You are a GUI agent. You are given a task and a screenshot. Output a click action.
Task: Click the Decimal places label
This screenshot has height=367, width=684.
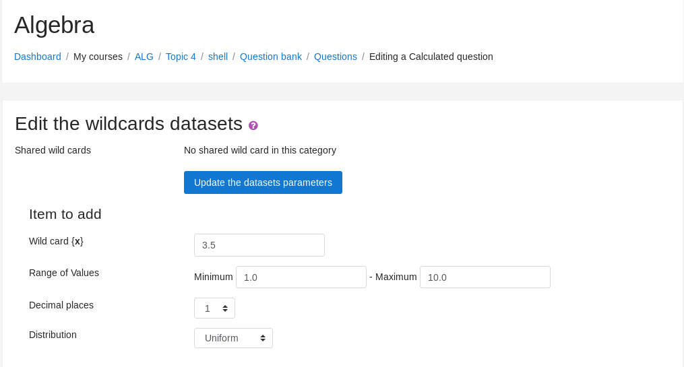click(61, 305)
